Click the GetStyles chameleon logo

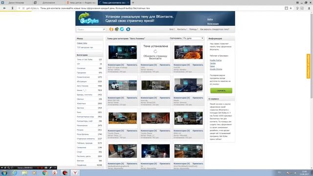pos(89,19)
